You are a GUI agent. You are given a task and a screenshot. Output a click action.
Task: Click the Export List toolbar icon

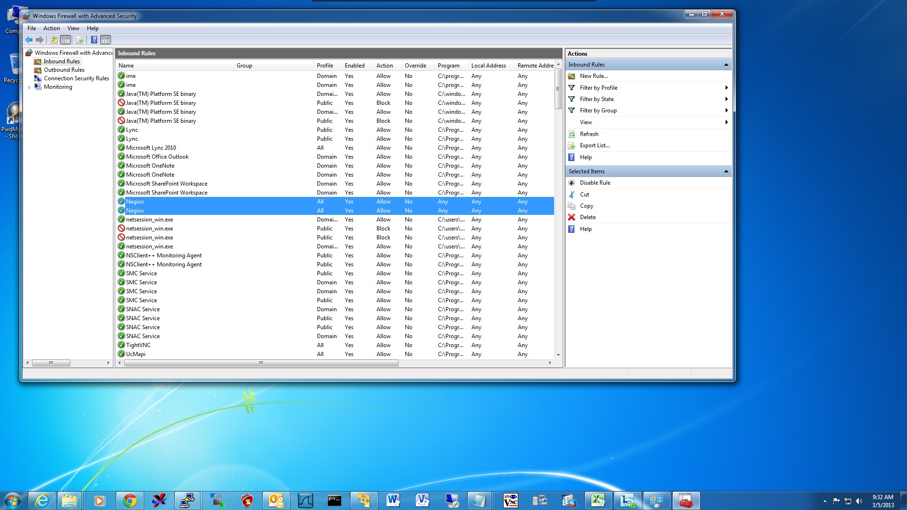[79, 40]
